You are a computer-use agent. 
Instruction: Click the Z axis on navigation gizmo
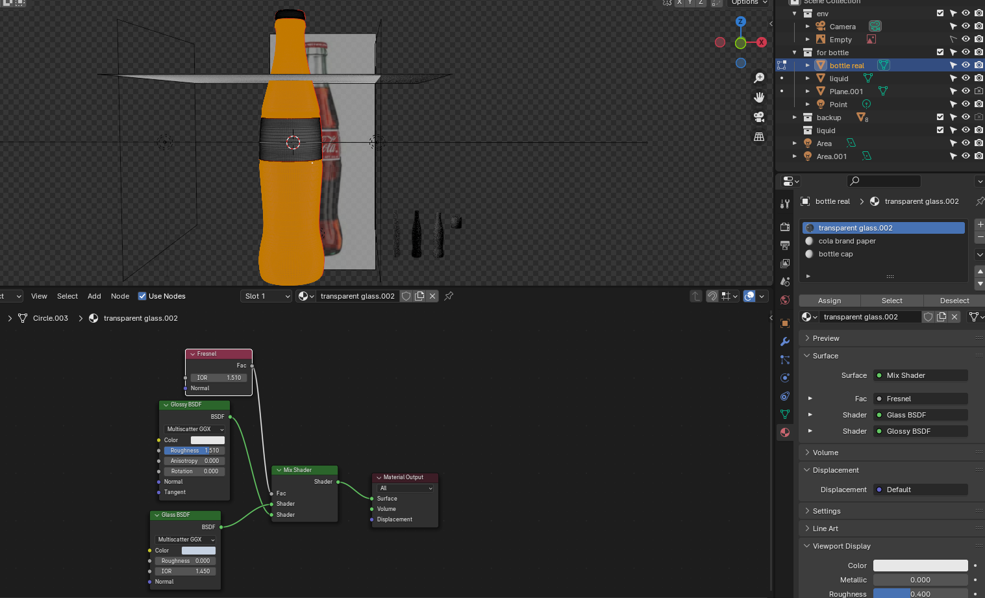741,22
